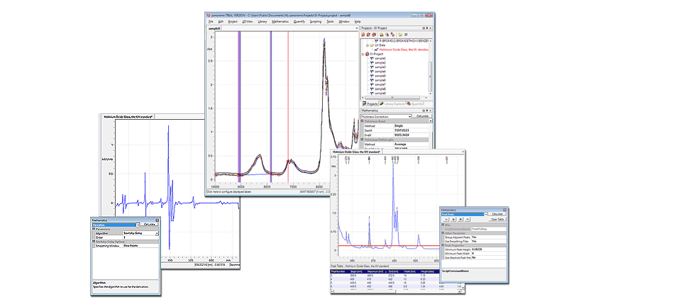
Task: Open the 2D View menu
Action: click(x=247, y=21)
